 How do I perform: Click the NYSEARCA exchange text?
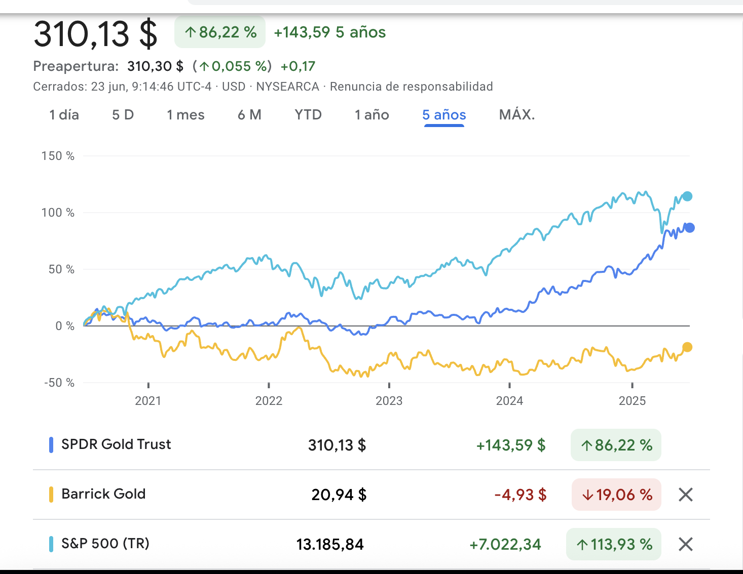pos(287,87)
